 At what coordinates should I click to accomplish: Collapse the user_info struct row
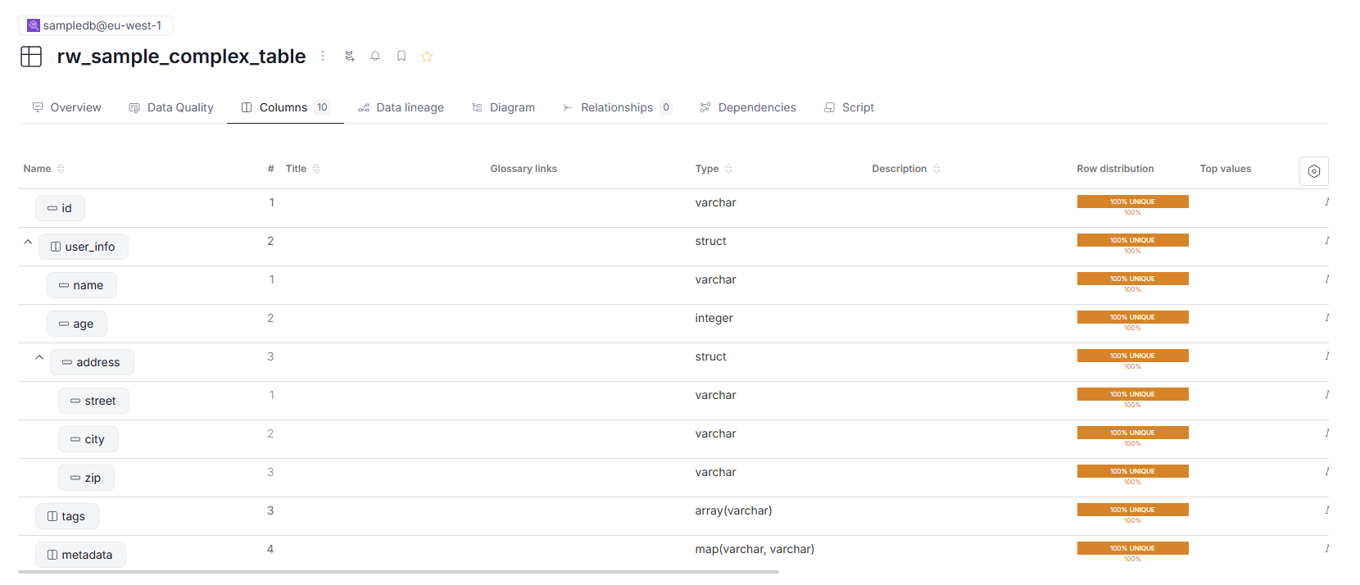pyautogui.click(x=28, y=243)
